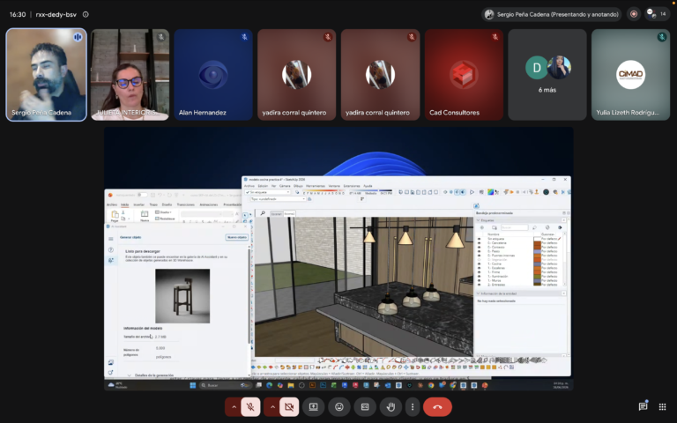Switch to the Escena2 scene tab
Screen dimensions: 677x423
pyautogui.click(x=289, y=213)
